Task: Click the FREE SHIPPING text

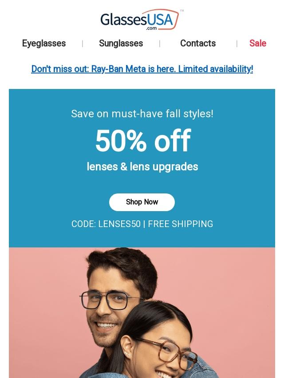Action: click(181, 224)
